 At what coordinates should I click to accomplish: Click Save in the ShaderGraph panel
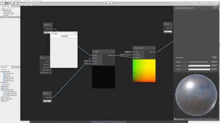pyautogui.click(x=216, y=8)
